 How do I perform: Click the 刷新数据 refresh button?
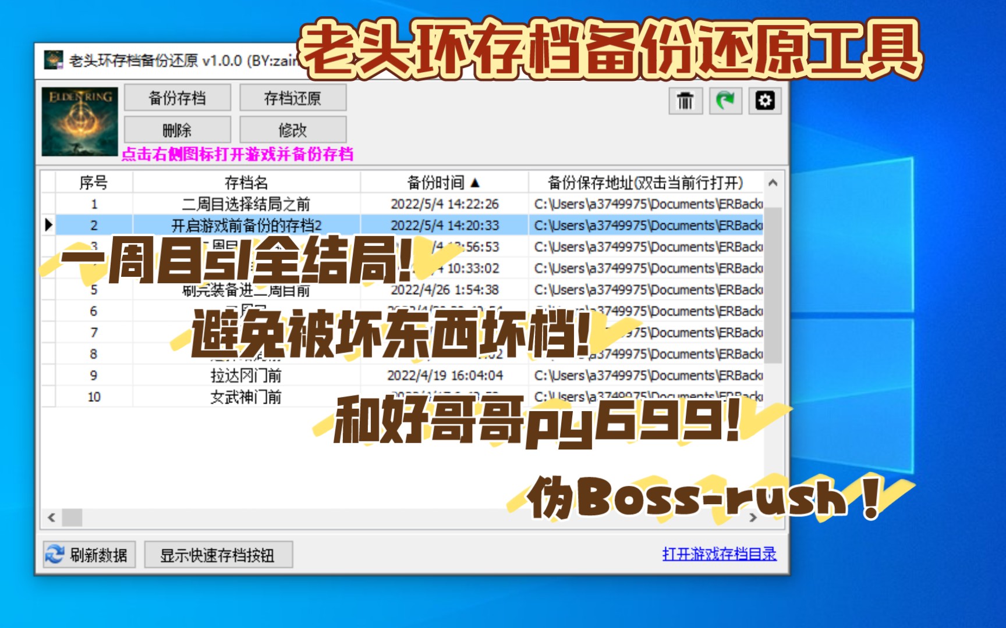coord(89,555)
